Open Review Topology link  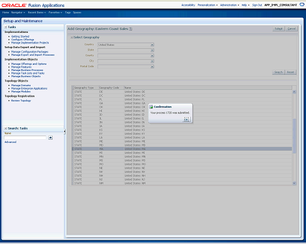pos(21,101)
